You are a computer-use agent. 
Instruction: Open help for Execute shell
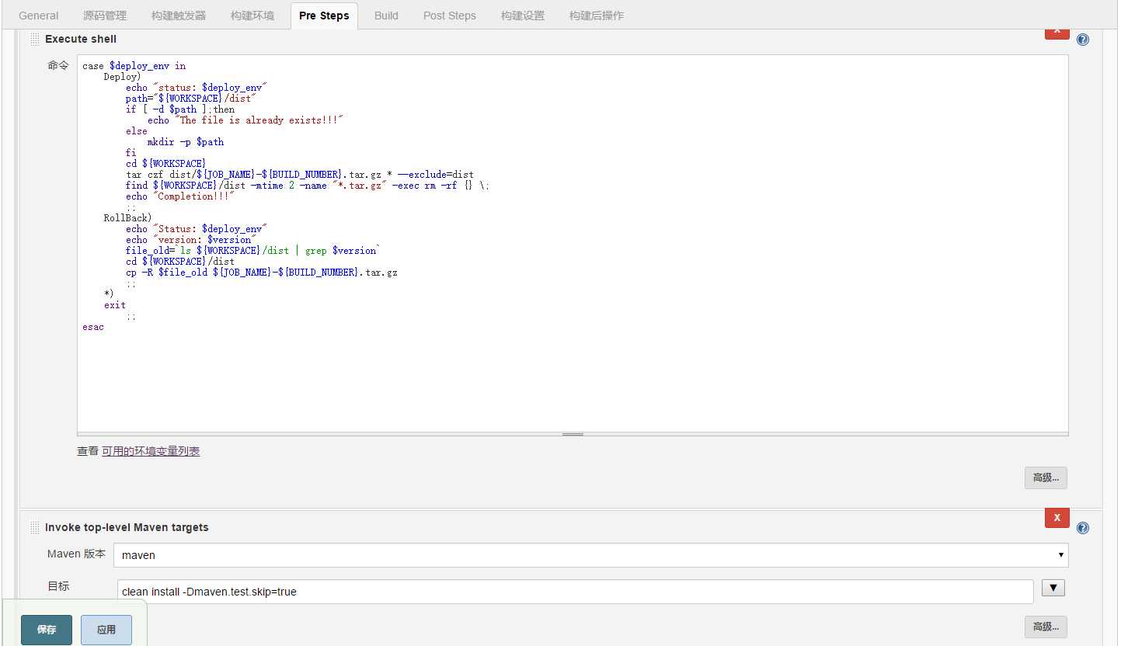[x=1083, y=40]
